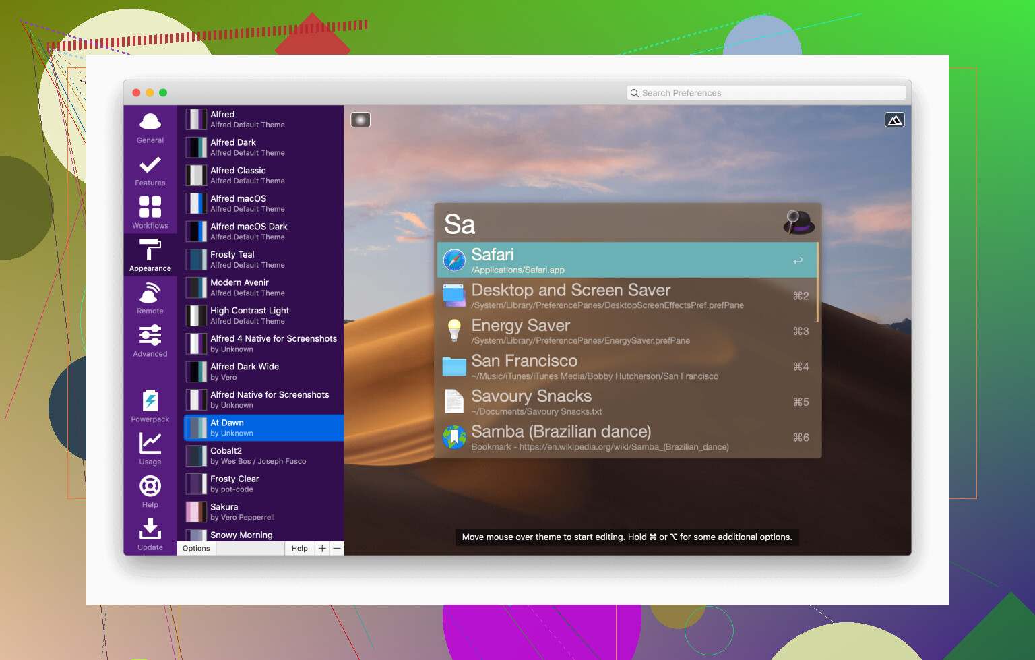Remove selected theme with minus button
The height and width of the screenshot is (660, 1035).
coord(337,549)
